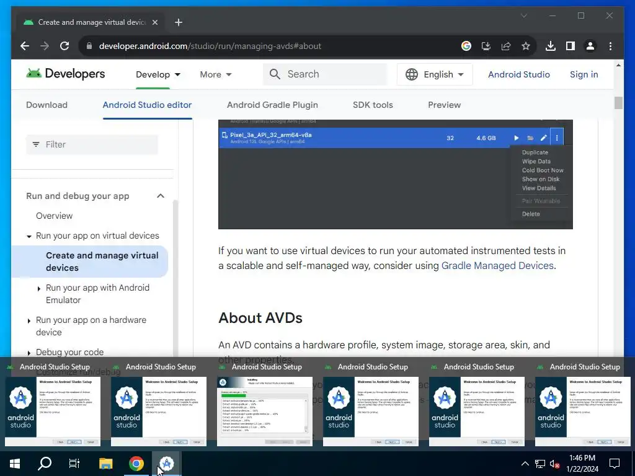Open File Explorer from taskbar

pyautogui.click(x=105, y=464)
